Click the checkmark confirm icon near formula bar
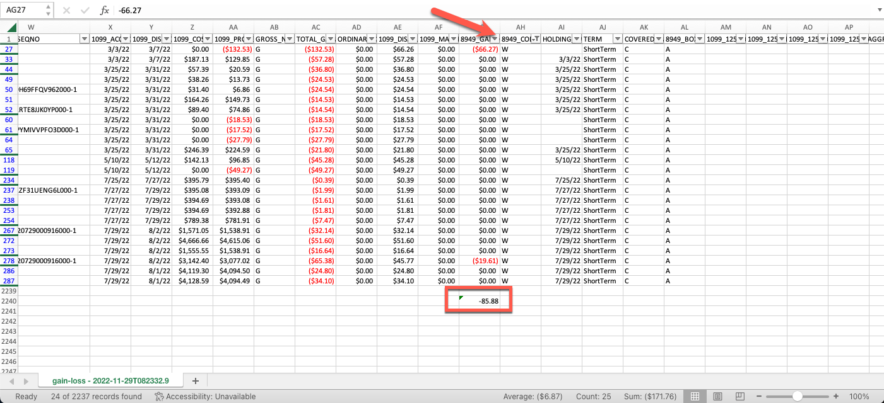This screenshot has height=403, width=884. pos(85,9)
